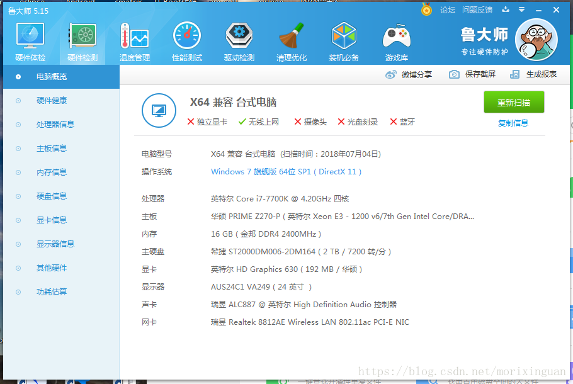Open 清理优化 cleanup broom icon
Image resolution: width=573 pixels, height=384 pixels.
click(292, 42)
